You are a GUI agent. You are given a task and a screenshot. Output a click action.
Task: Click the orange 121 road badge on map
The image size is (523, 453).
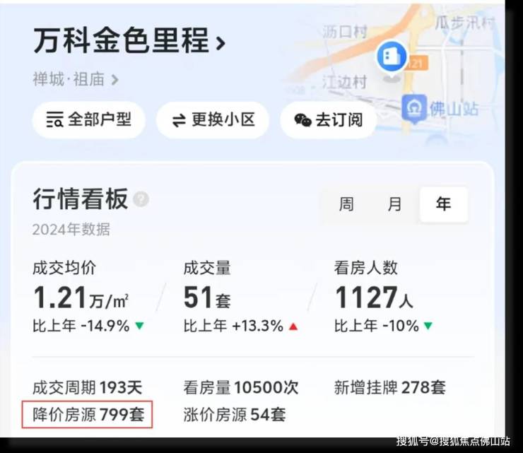pos(417,63)
